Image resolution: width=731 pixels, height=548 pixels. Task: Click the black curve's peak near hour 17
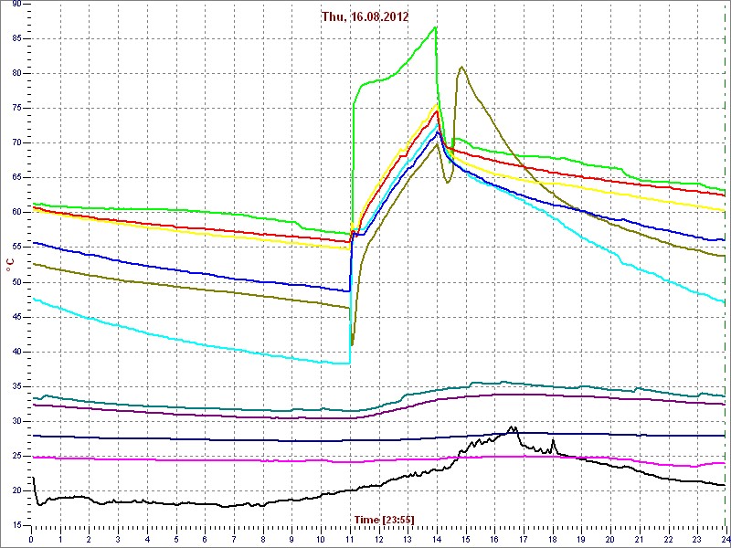(x=513, y=427)
